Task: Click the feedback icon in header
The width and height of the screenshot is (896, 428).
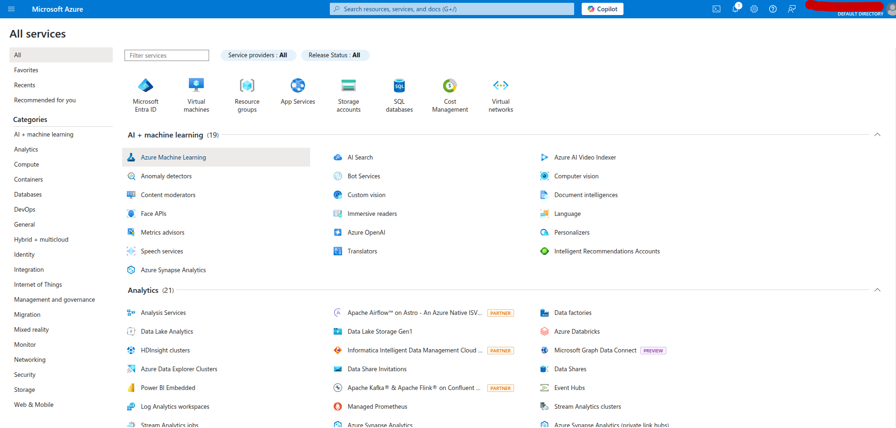Action: (792, 9)
